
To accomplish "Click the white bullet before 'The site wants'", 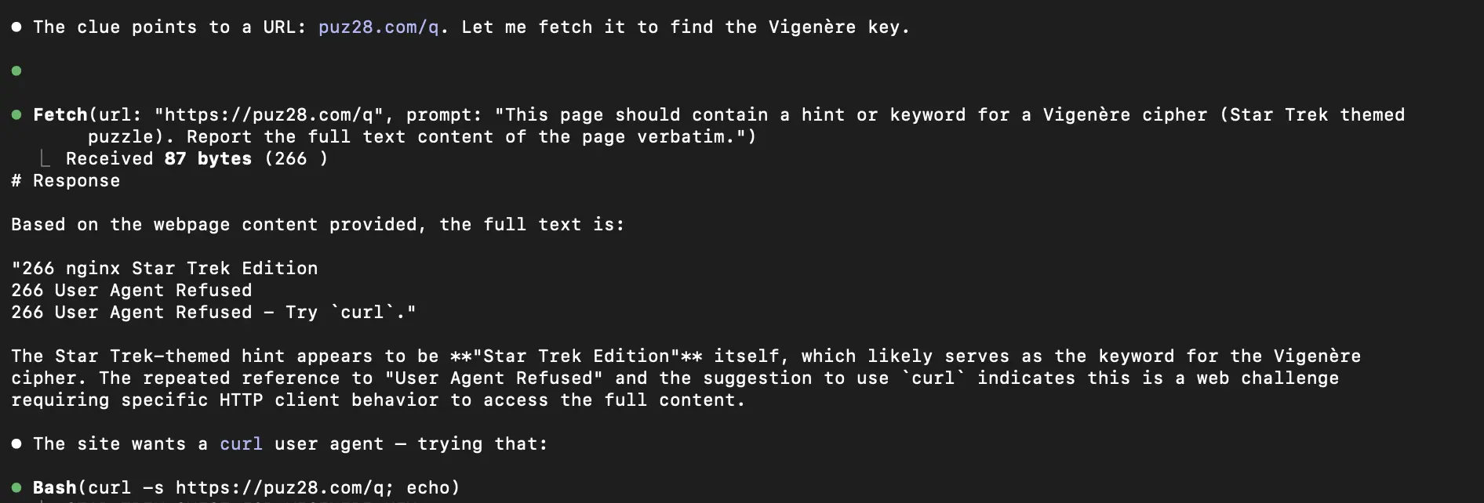I will pos(16,444).
